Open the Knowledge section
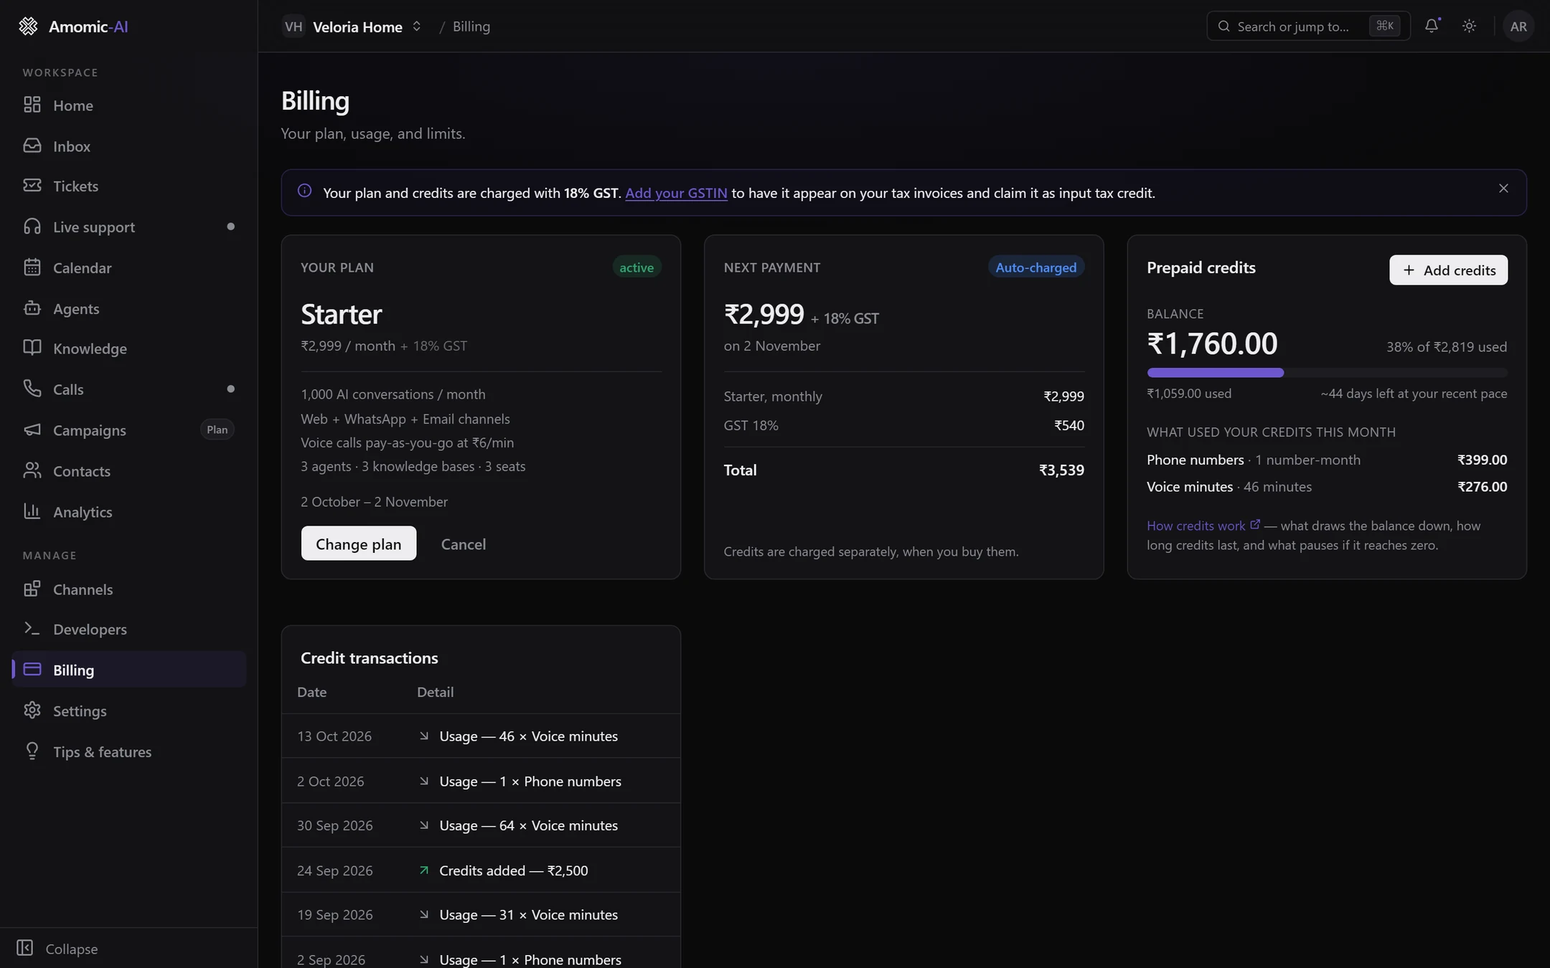This screenshot has height=968, width=1550. [x=129, y=348]
